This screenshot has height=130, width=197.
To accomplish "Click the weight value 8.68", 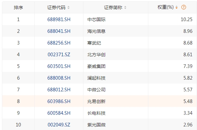I will point(188,43).
